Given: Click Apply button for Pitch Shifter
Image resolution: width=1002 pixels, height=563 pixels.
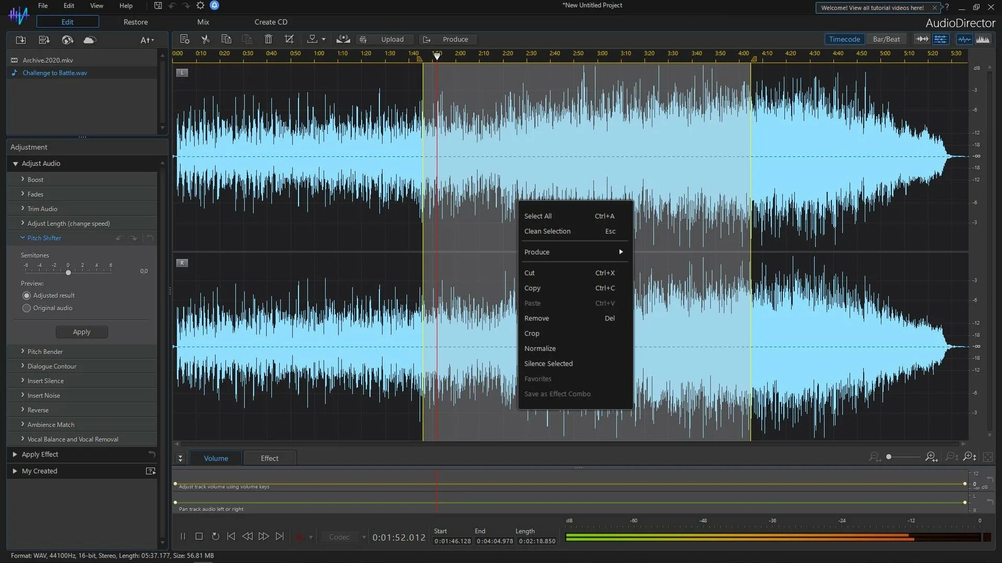Looking at the screenshot, I should click(x=81, y=332).
